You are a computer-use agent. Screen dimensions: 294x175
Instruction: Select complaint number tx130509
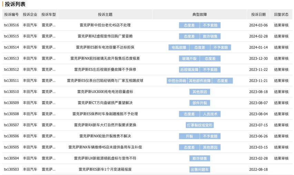click(11, 103)
